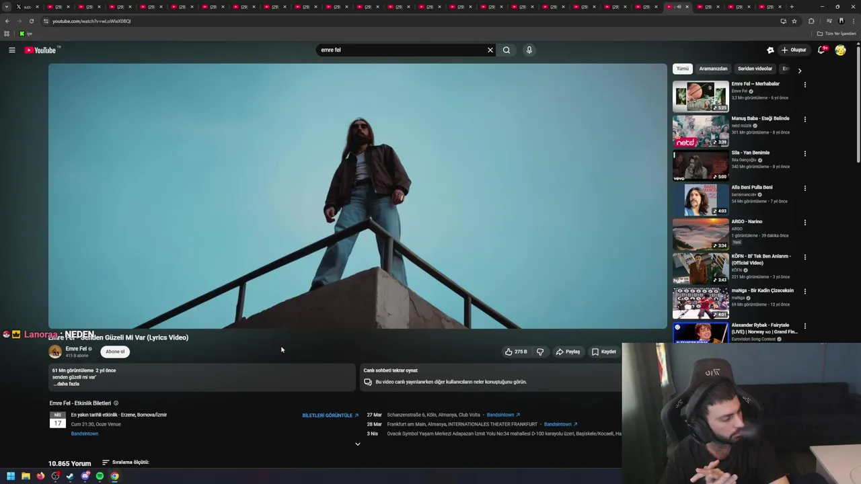The width and height of the screenshot is (861, 484).
Task: Open the Sıla - Yan Benimle thumbnail
Action: coord(700,166)
